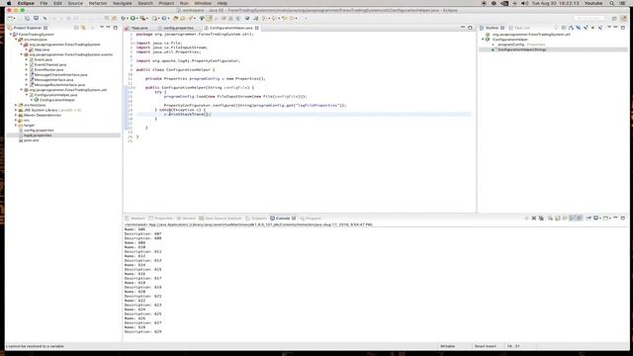Minimize the Project Explorer panel
The width and height of the screenshot is (633, 356).
108,28
